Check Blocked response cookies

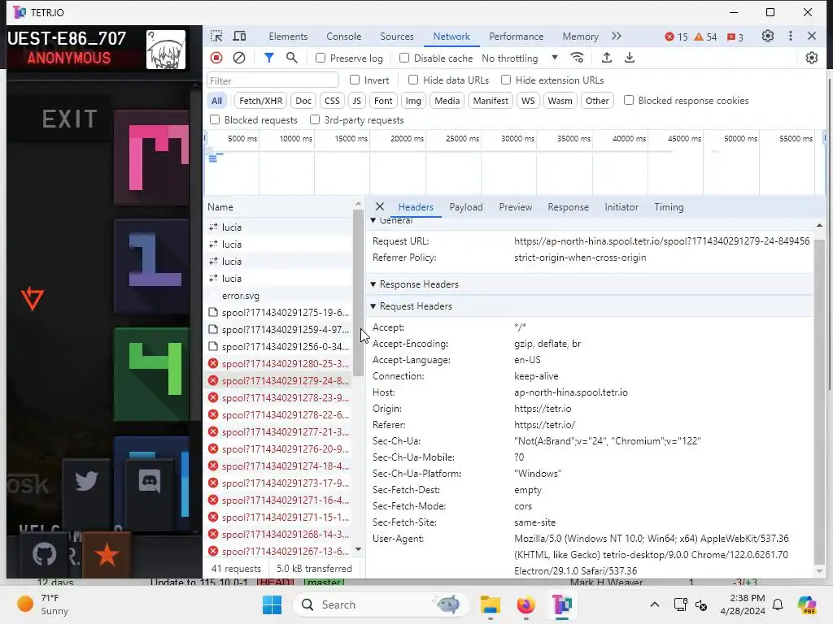click(629, 100)
